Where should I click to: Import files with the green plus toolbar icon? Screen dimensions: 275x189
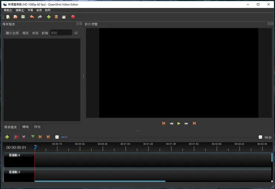tap(49, 17)
